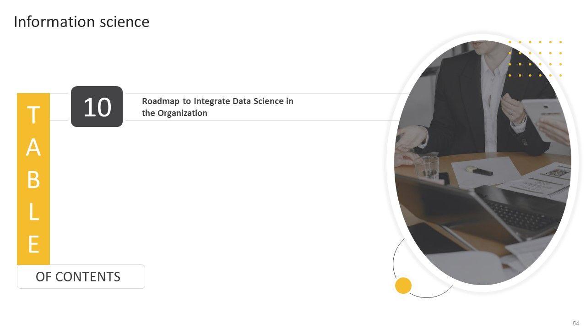Click the slide number 54
This screenshot has height=330, width=586.
(575, 323)
